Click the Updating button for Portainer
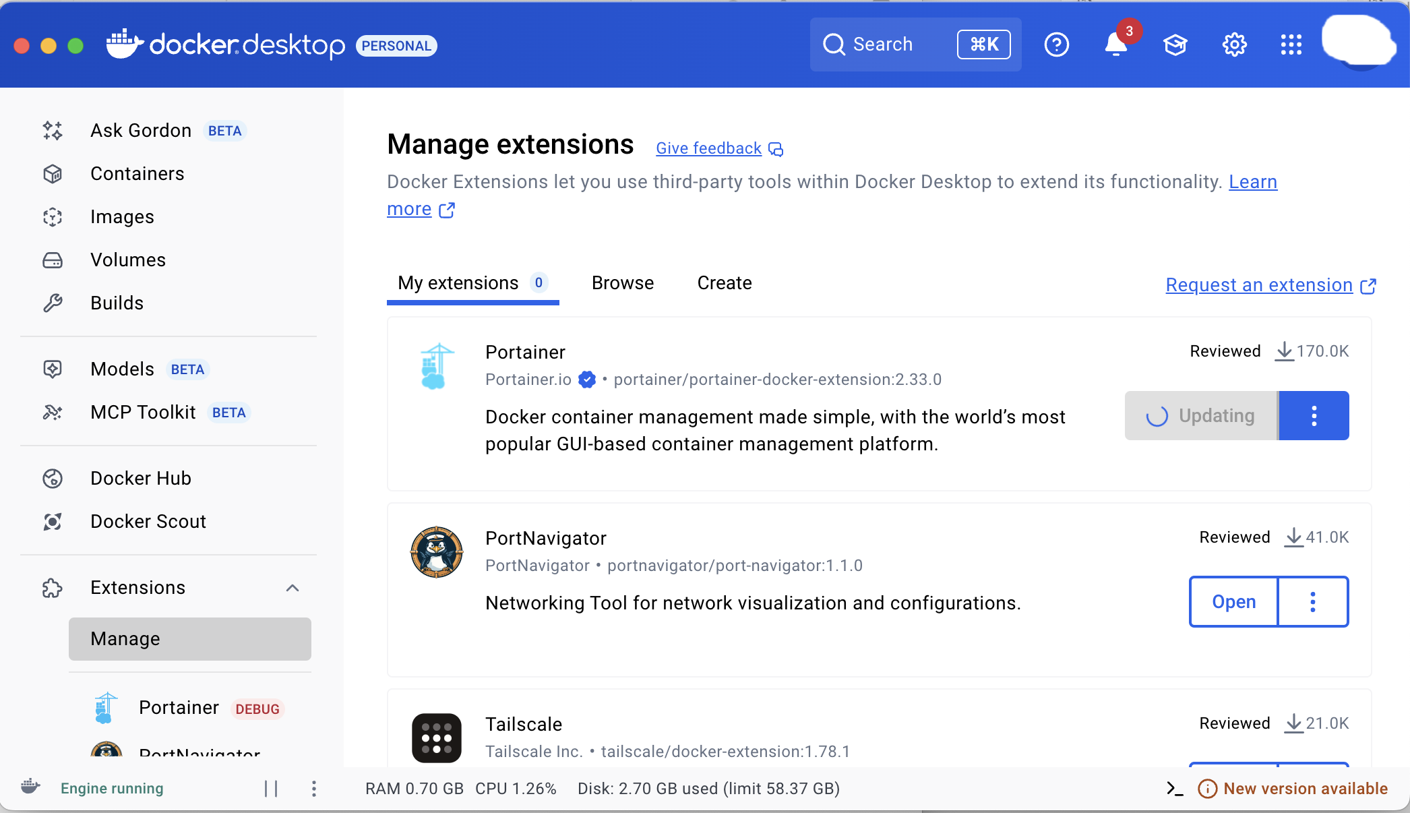This screenshot has width=1410, height=813. (x=1201, y=415)
